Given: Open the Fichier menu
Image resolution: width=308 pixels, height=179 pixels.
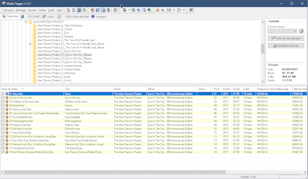Looking at the screenshot, I should click(42, 10).
